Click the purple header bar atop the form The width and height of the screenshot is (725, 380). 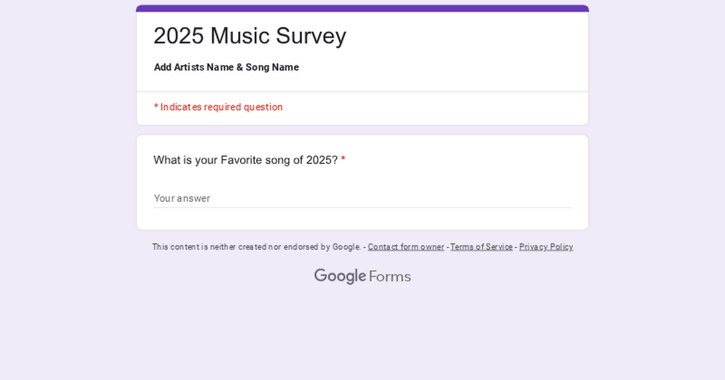point(362,8)
